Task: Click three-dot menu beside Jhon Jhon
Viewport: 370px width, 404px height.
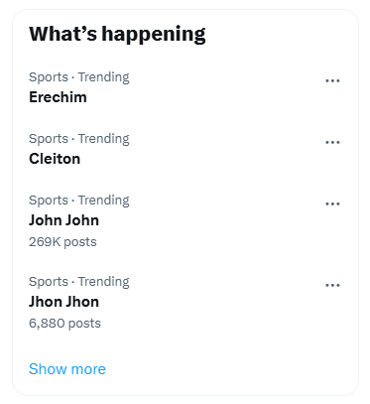Action: [332, 285]
